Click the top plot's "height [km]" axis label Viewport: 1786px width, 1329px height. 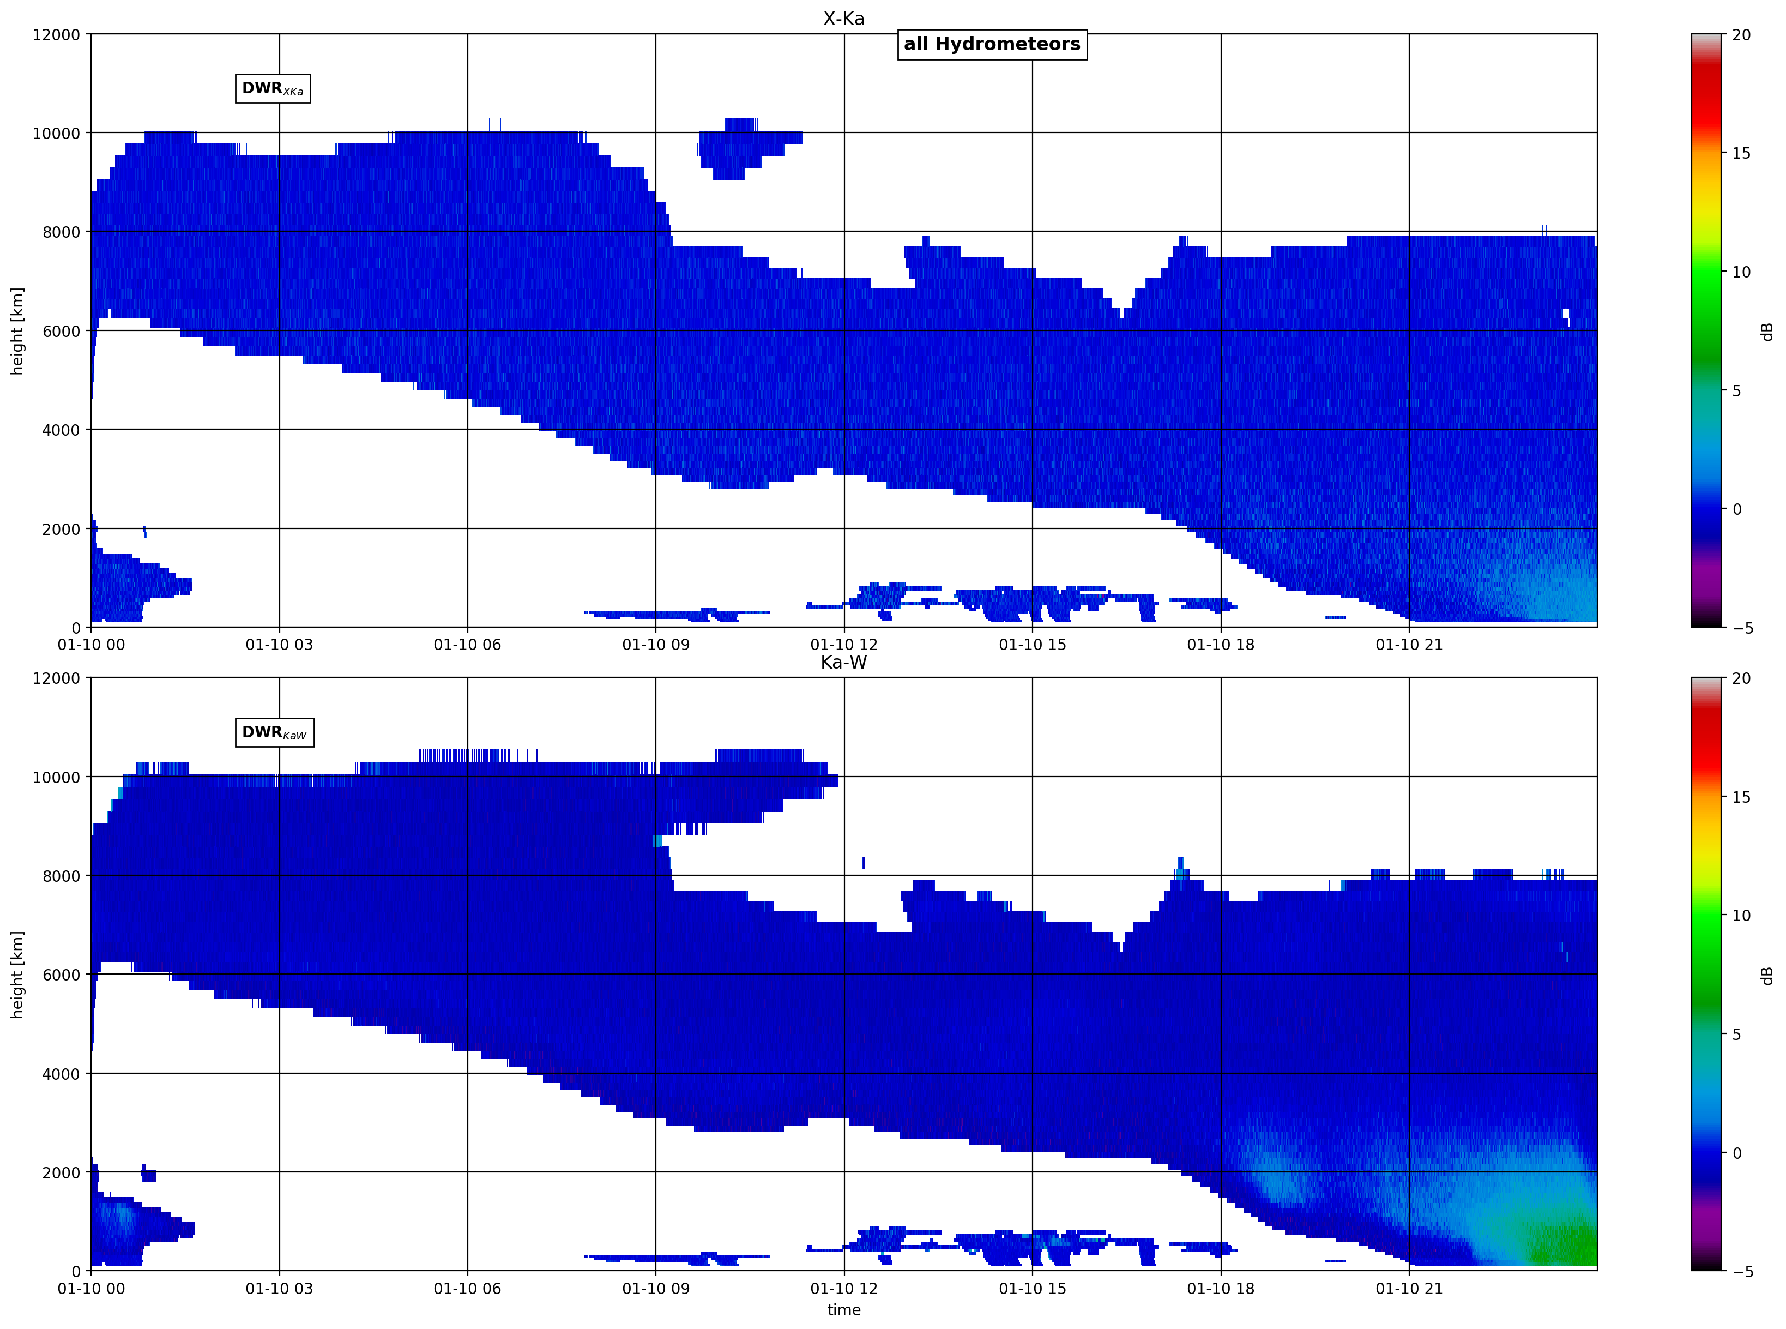17,330
